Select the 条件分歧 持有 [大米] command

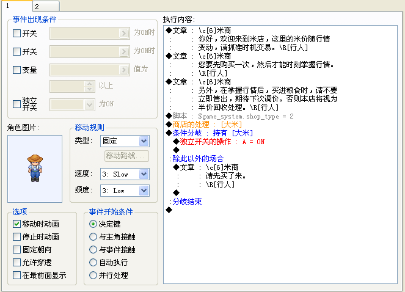click(209, 133)
